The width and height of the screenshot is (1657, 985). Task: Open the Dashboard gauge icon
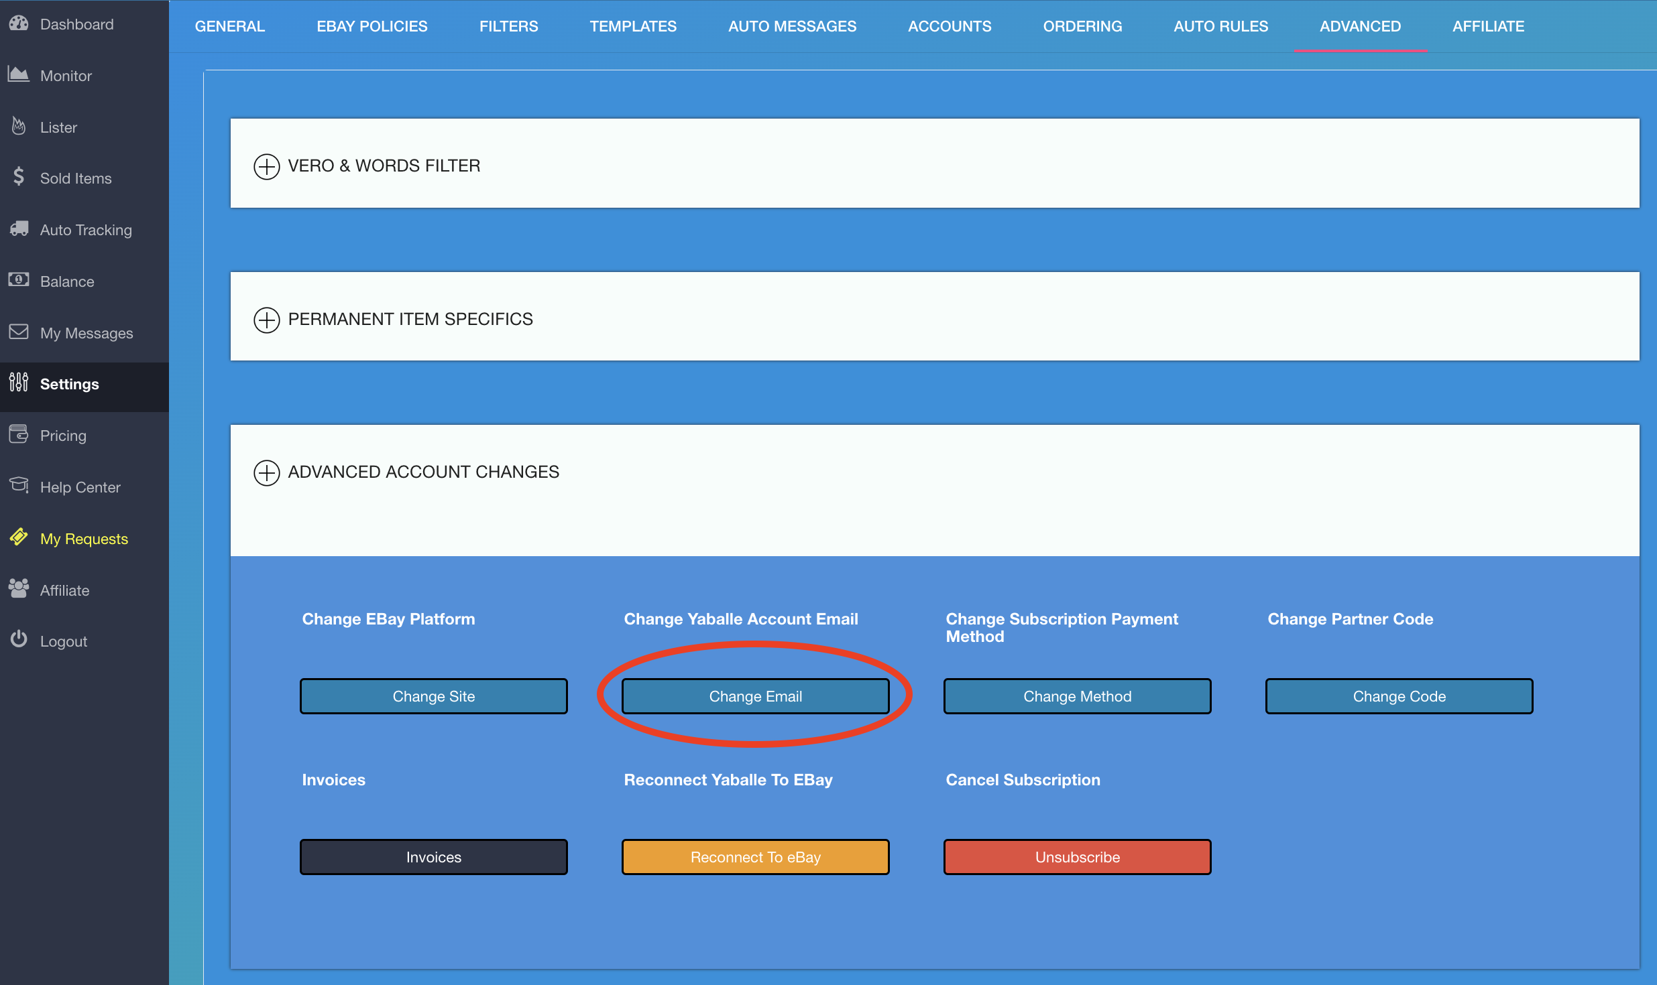[19, 23]
